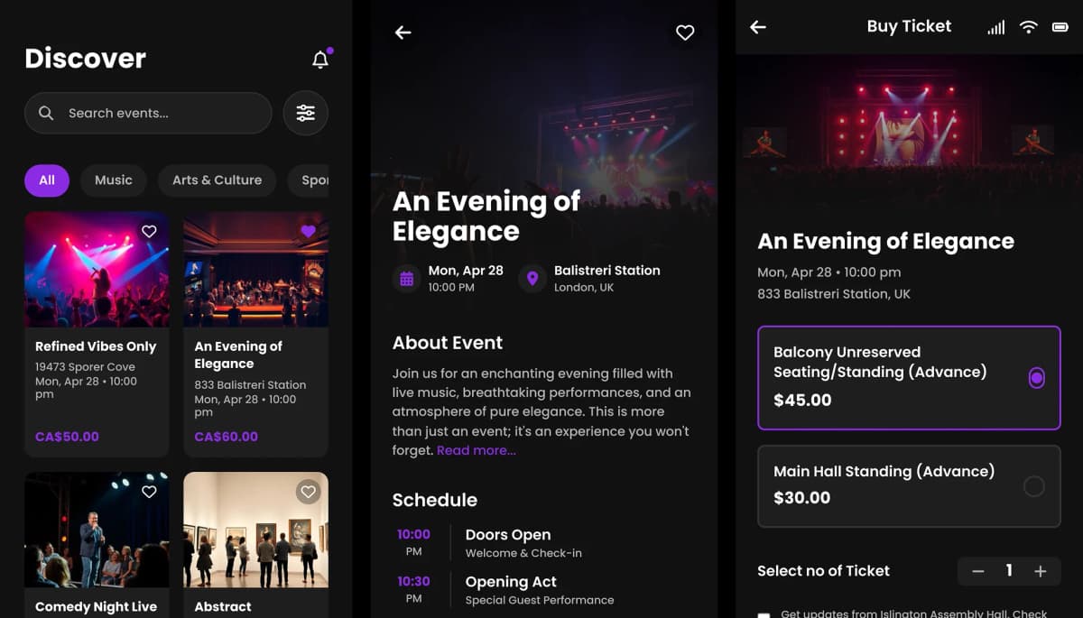This screenshot has width=1083, height=618.
Task: Go back from the Buy Ticket screen
Action: [x=758, y=27]
